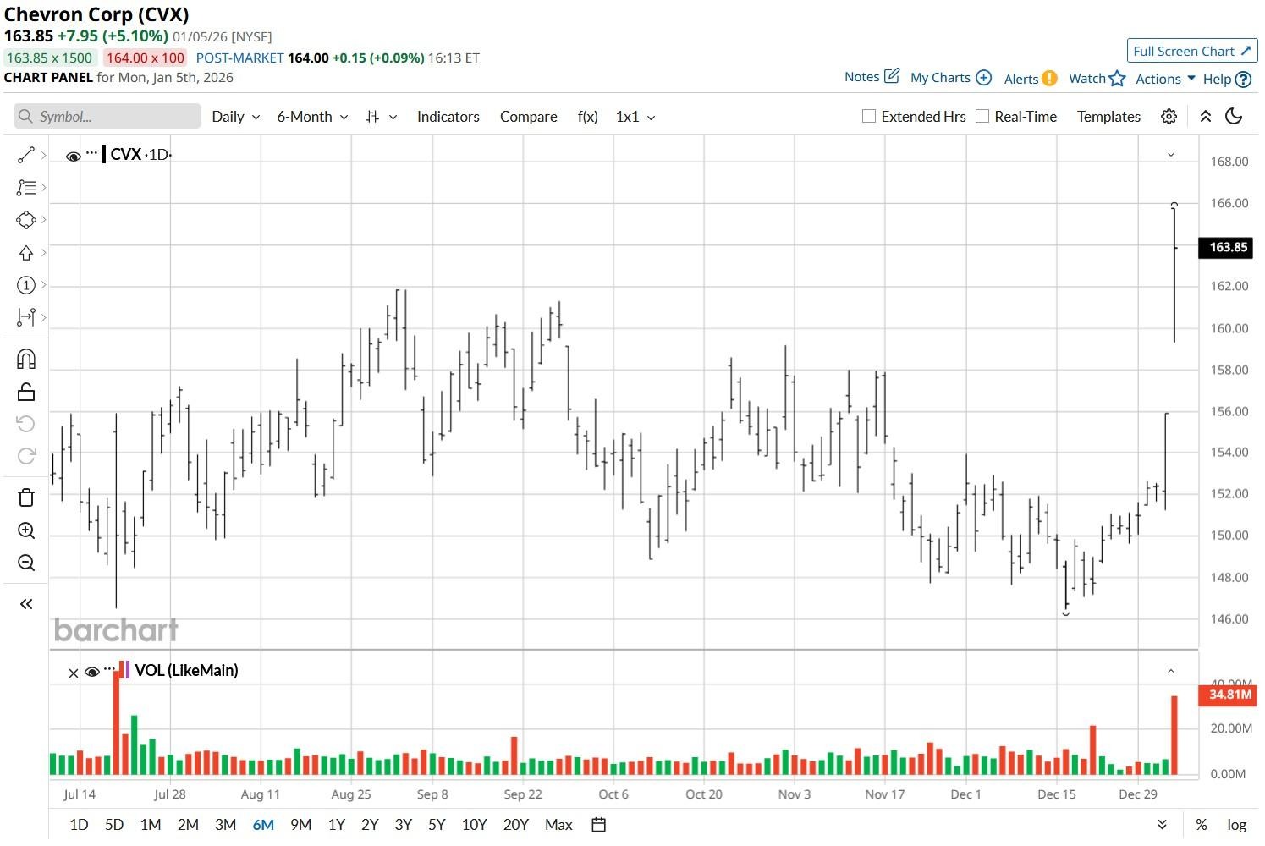Viewport: 1265px width, 846px height.
Task: Open the f(x) expressions button
Action: click(588, 117)
